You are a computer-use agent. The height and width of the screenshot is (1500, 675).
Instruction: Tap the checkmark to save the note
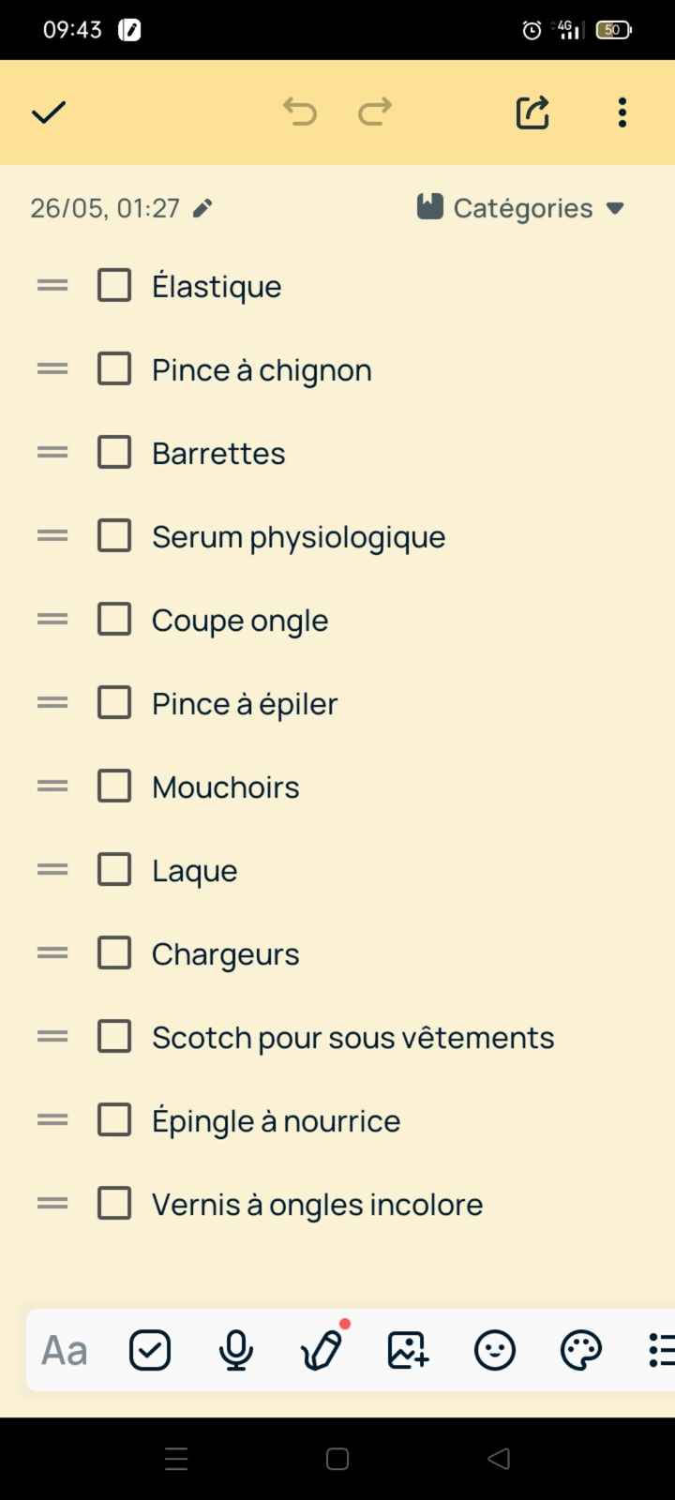tap(48, 112)
